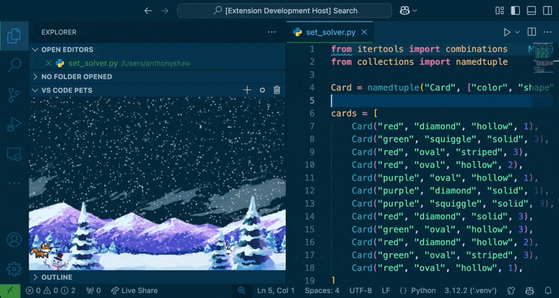Change indentation via Spaces: 4
The image size is (559, 298).
click(322, 290)
